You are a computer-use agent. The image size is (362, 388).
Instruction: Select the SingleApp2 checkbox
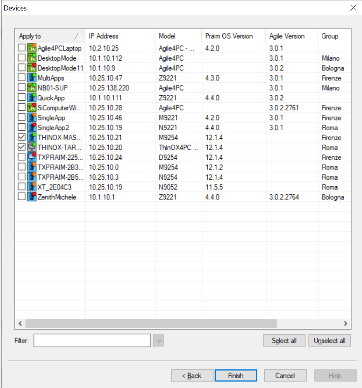[x=21, y=127]
